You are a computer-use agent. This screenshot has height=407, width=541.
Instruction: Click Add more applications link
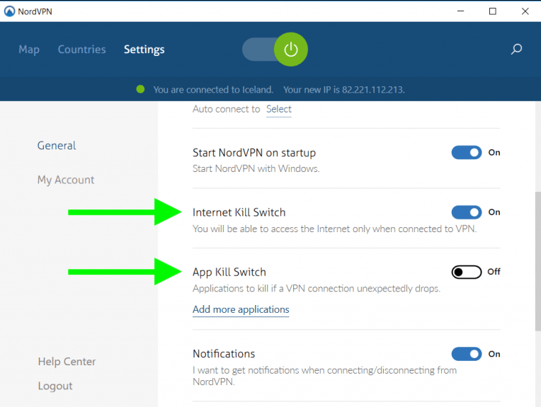tap(241, 309)
